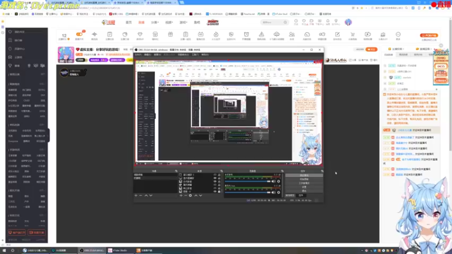Select Deepone in the sidebar game list
Image resolution: width=452 pixels, height=254 pixels.
pos(13,142)
